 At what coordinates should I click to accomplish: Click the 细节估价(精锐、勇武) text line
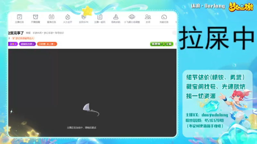coord(215,77)
